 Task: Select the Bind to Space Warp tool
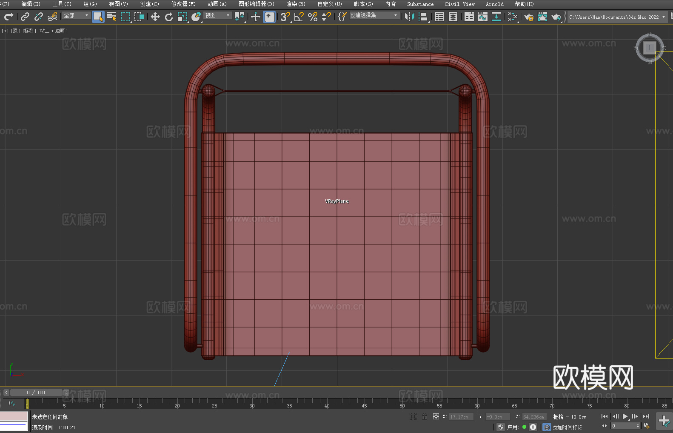[x=52, y=17]
